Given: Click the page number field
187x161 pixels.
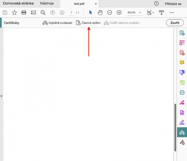Looking at the screenshot, I should 71,12.
